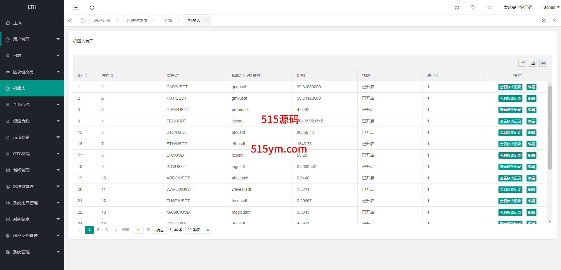561x270 pixels.
Task: Click the tag icon in the header
Action: point(473,8)
